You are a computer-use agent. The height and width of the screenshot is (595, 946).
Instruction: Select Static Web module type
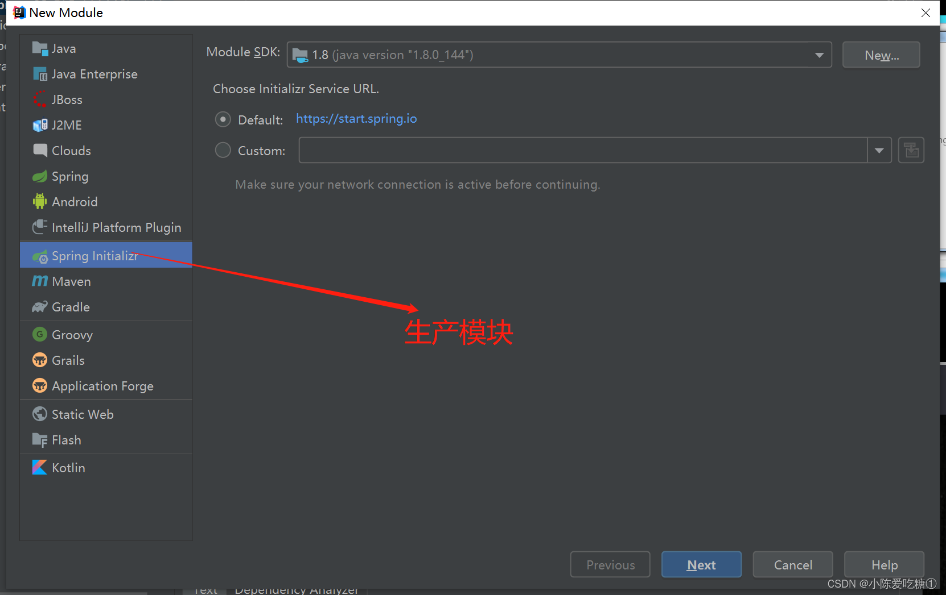106,414
